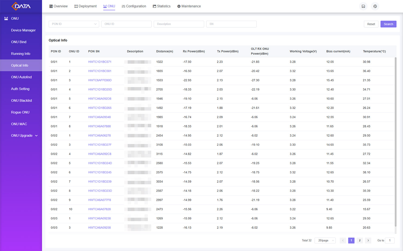403x251 pixels.
Task: Click the Deployment topology icon
Action: click(x=76, y=6)
